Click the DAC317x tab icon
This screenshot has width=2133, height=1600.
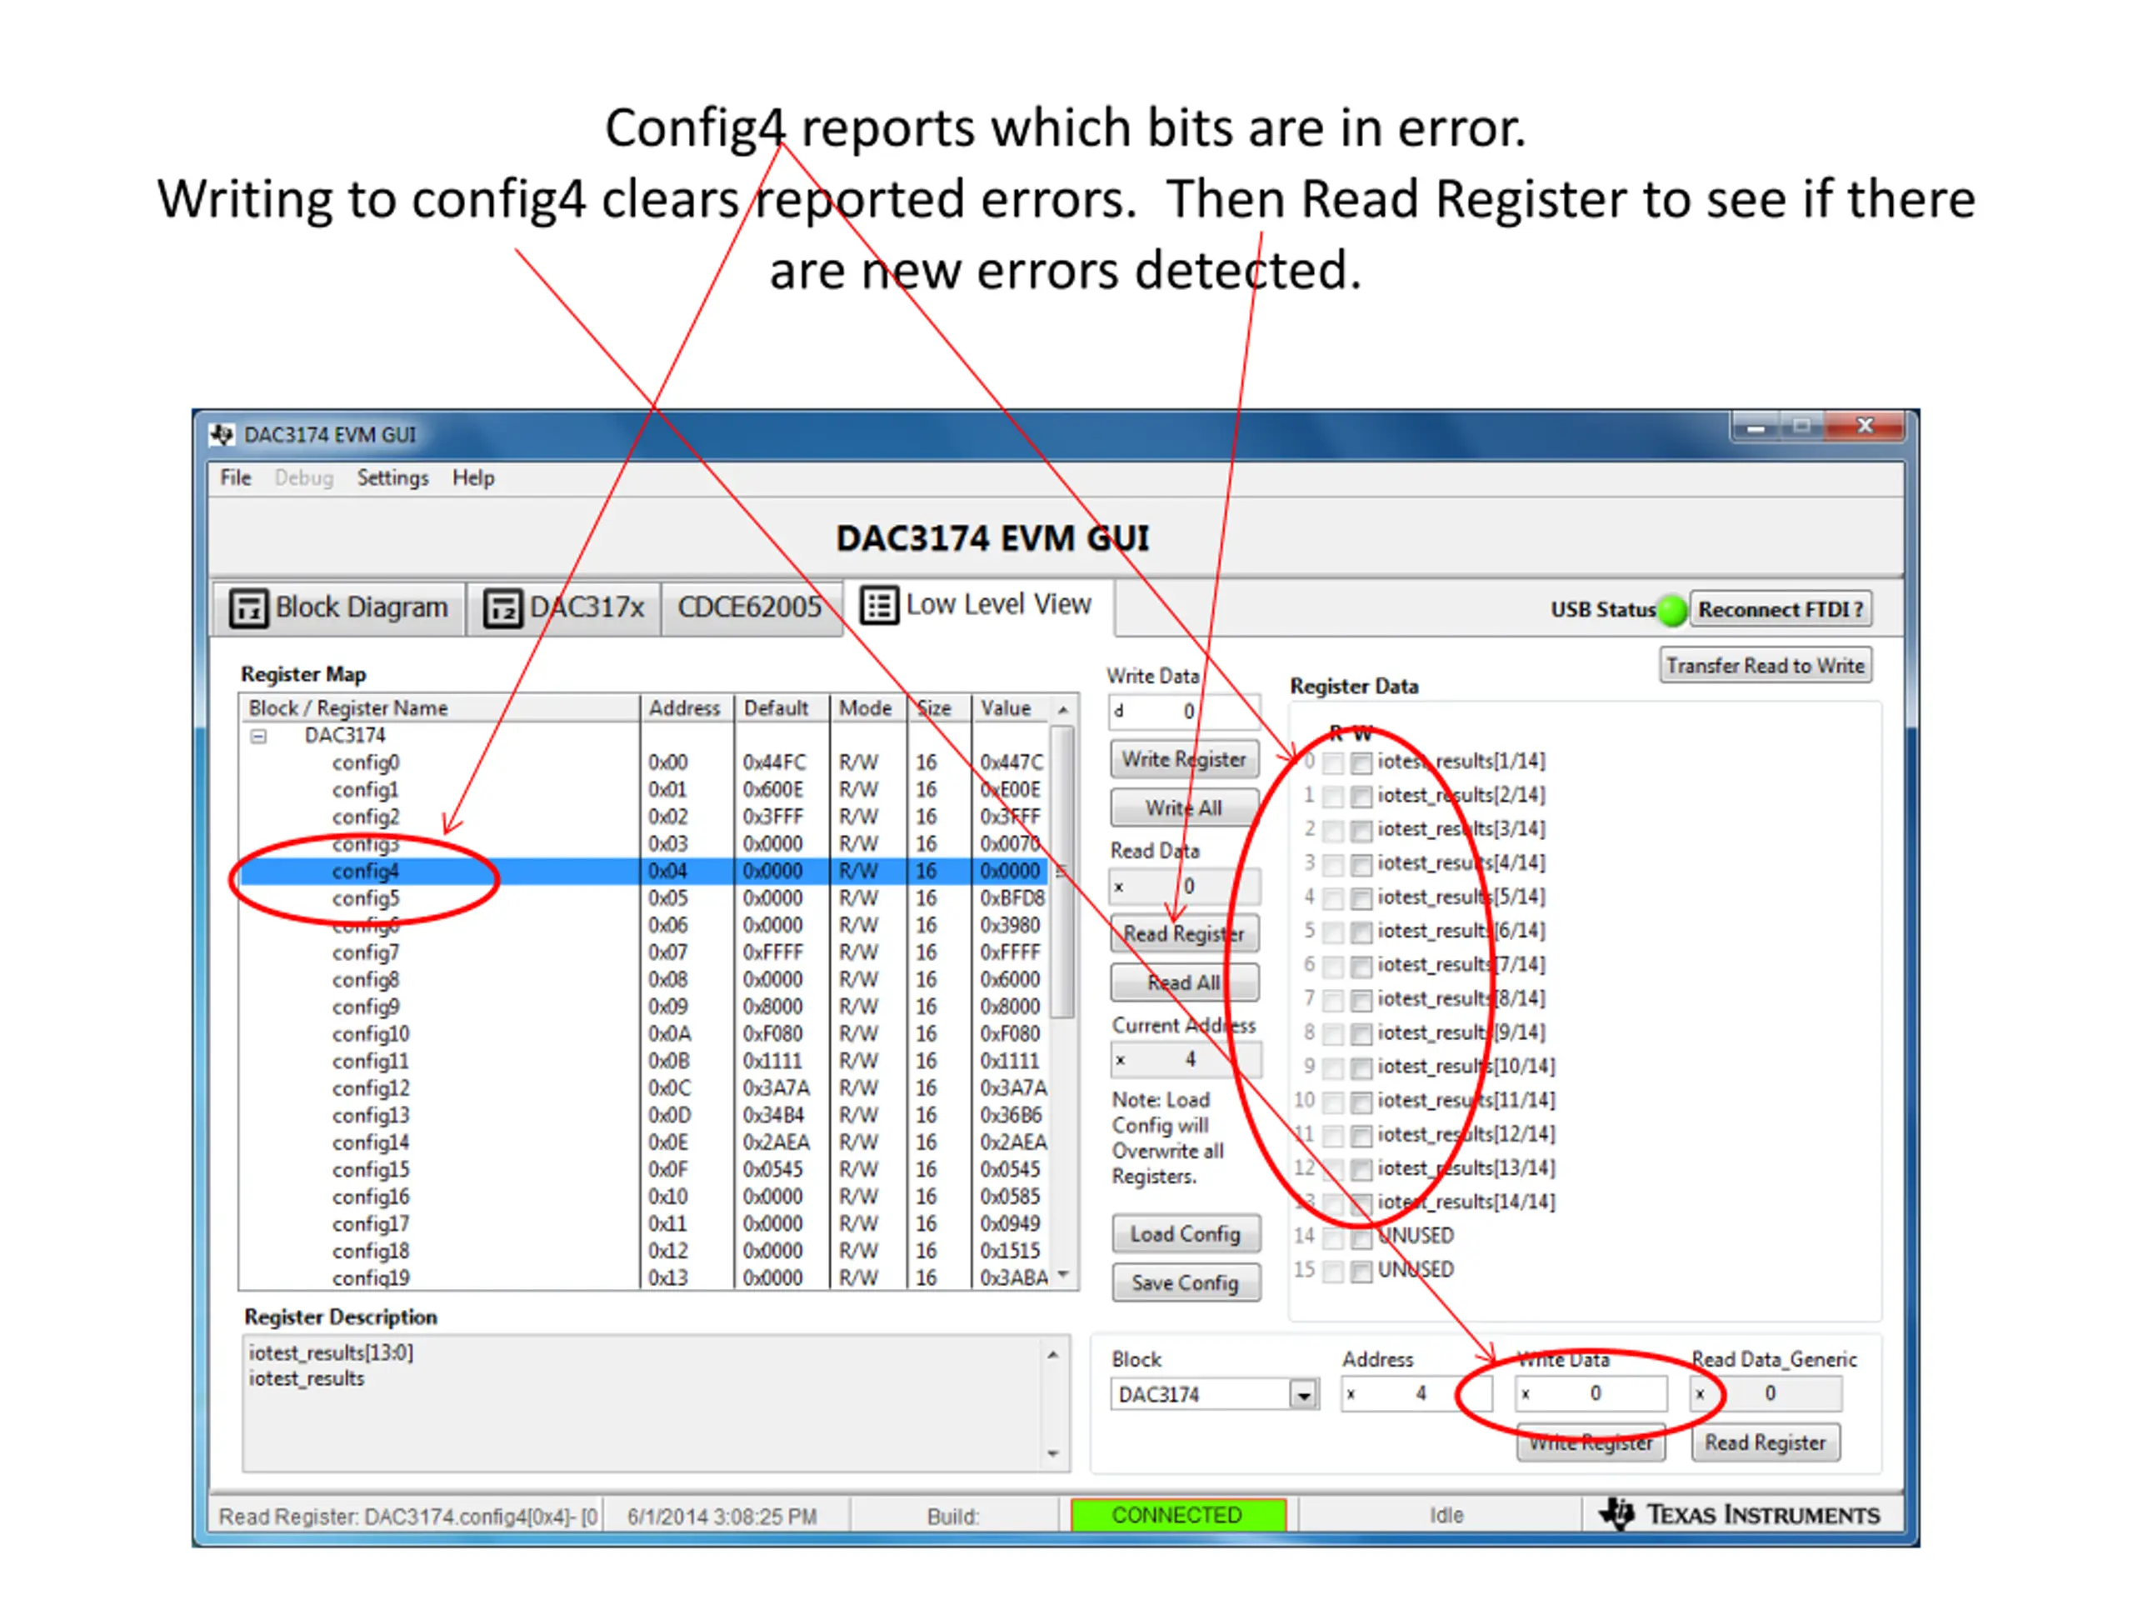502,608
